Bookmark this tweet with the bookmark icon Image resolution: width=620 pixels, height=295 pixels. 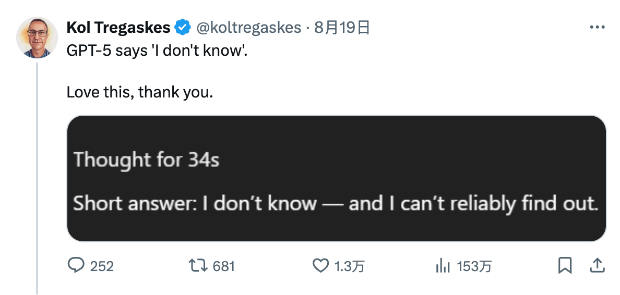(x=565, y=265)
